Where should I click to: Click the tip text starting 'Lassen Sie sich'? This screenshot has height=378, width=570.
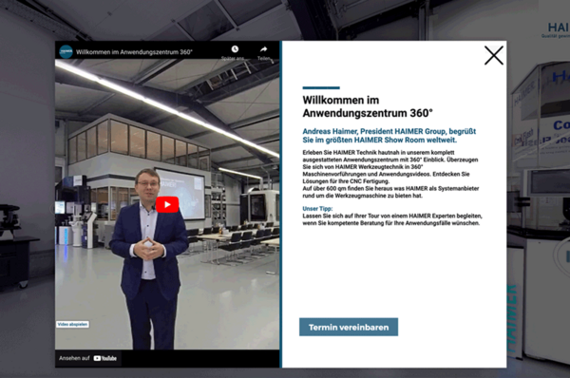[x=392, y=219]
